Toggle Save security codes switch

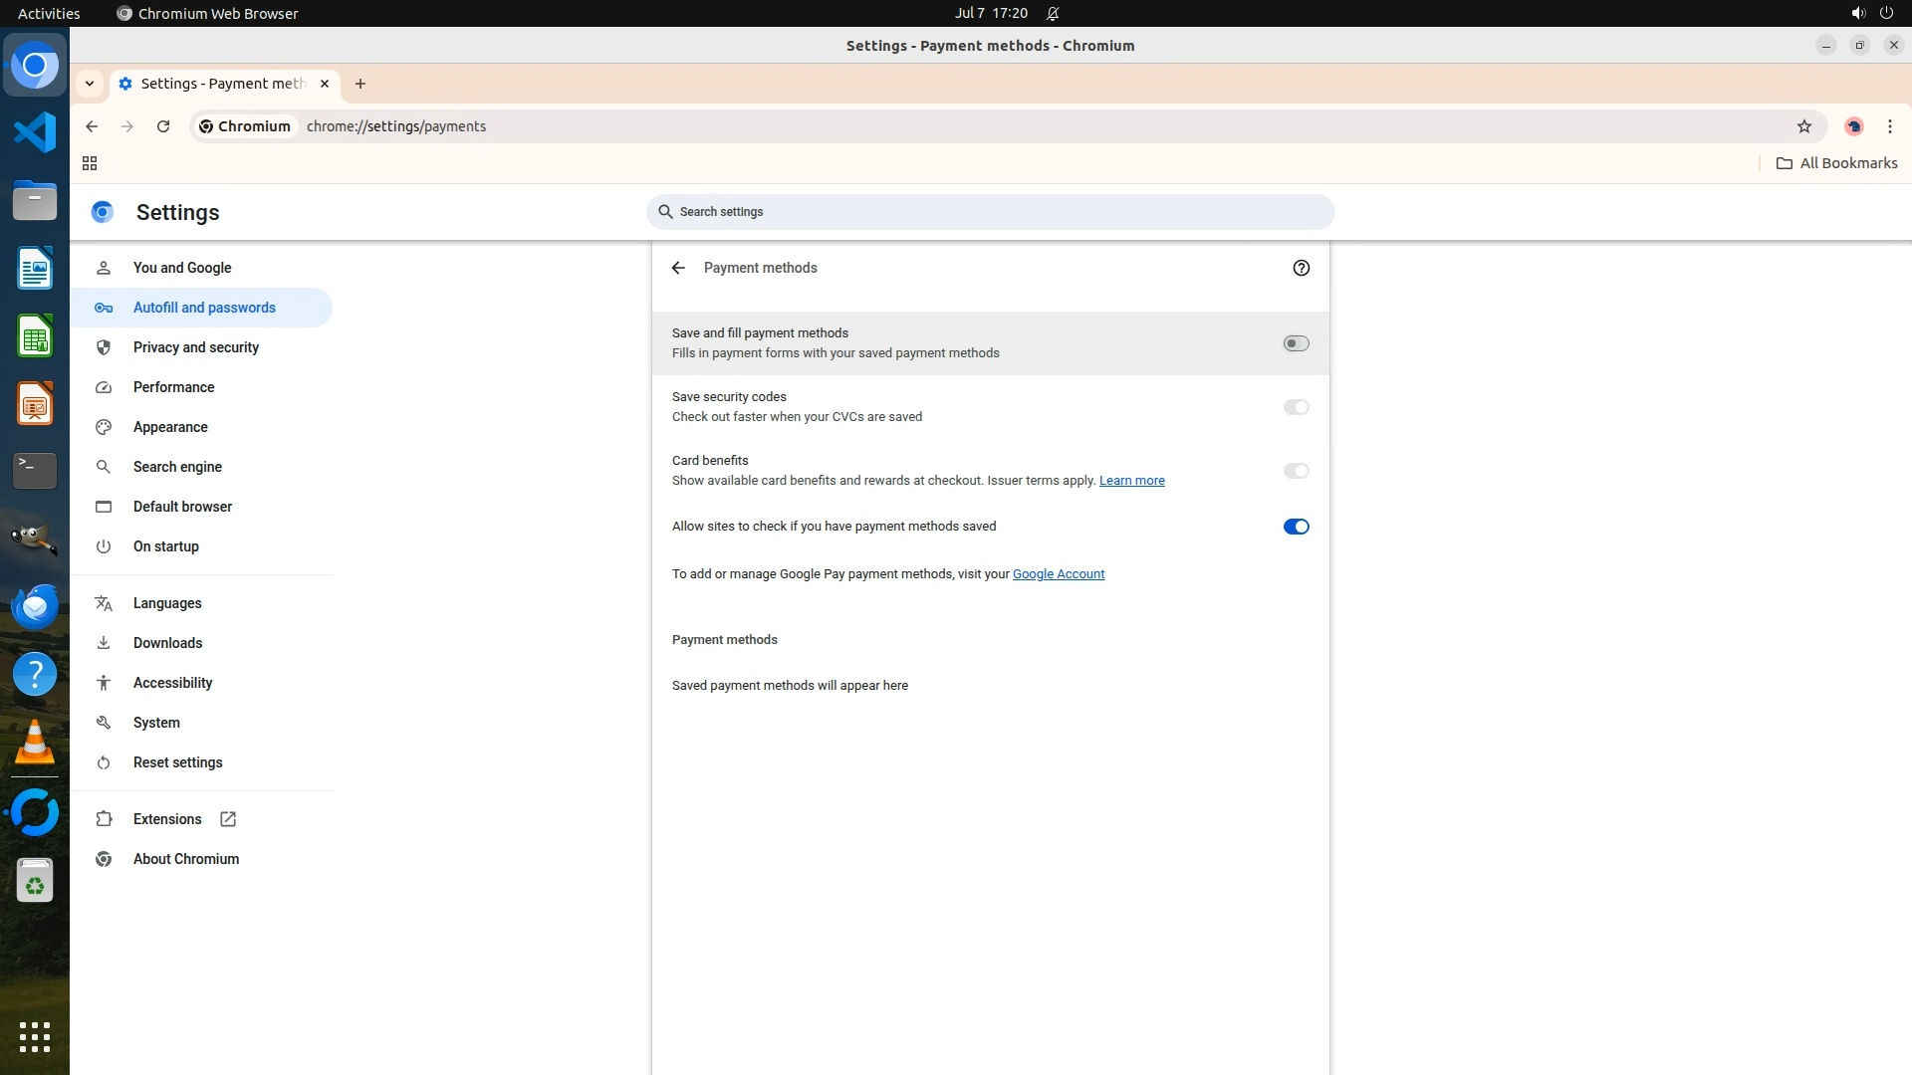click(1296, 407)
